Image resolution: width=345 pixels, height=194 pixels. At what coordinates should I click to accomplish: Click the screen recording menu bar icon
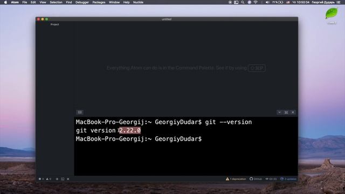(230, 2)
